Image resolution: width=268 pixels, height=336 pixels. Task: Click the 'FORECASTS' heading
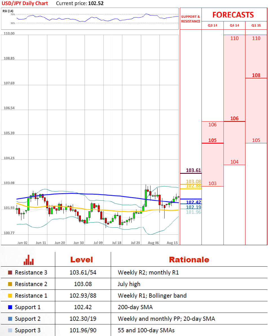click(233, 15)
